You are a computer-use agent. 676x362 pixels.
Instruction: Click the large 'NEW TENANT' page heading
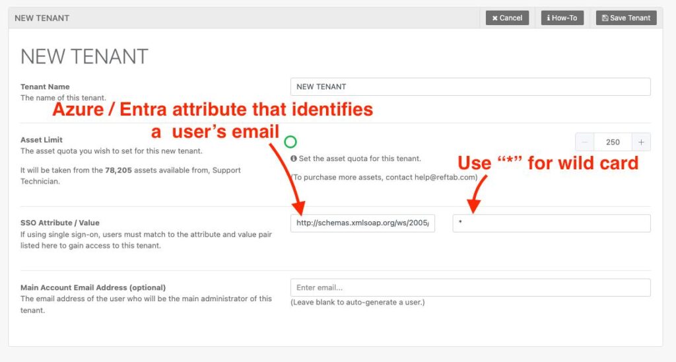pyautogui.click(x=84, y=57)
